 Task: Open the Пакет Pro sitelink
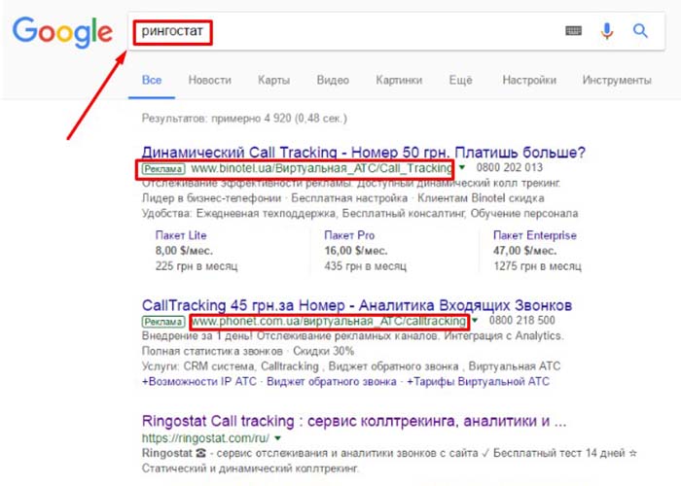(349, 235)
